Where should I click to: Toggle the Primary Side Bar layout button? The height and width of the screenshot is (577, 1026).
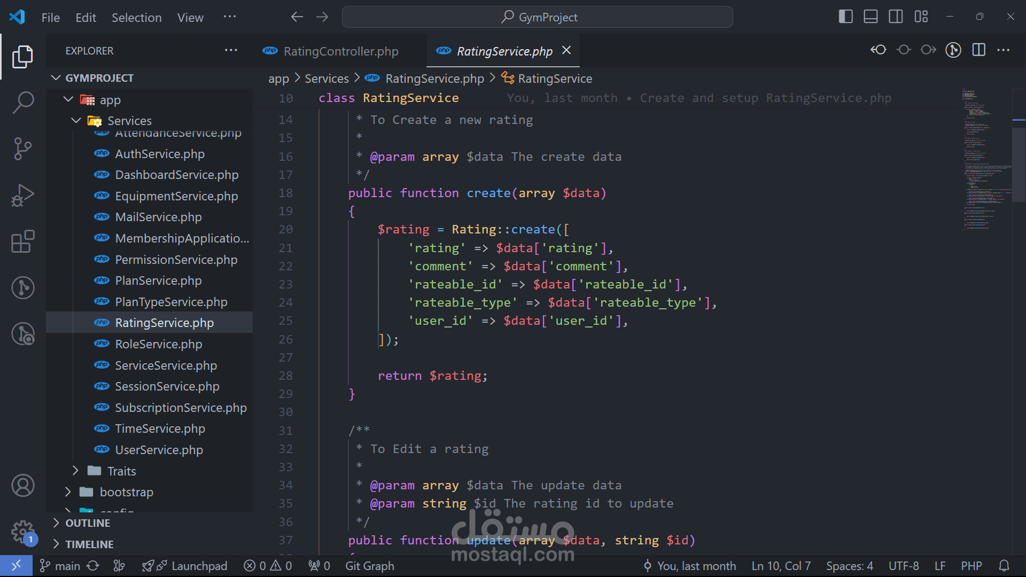(x=845, y=17)
